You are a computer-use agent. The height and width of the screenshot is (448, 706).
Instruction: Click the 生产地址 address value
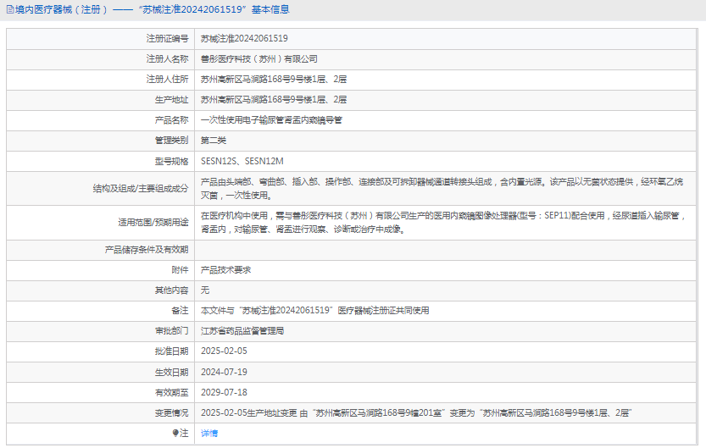tap(274, 99)
